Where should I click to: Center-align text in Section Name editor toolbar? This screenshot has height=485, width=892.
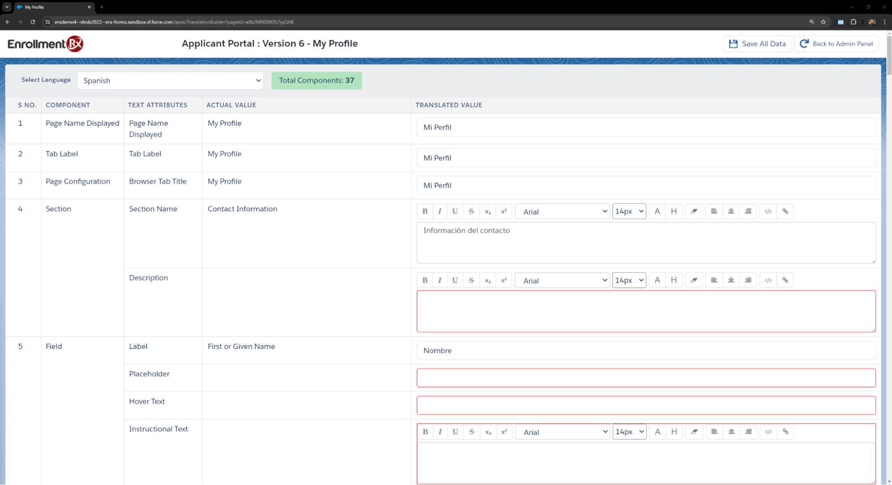(x=731, y=211)
